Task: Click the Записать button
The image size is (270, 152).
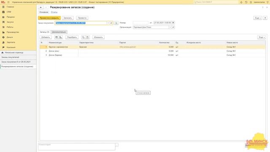Action: pyautogui.click(x=67, y=18)
